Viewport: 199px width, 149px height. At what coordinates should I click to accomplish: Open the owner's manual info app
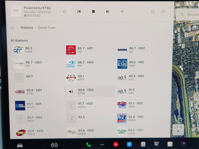tap(143, 144)
